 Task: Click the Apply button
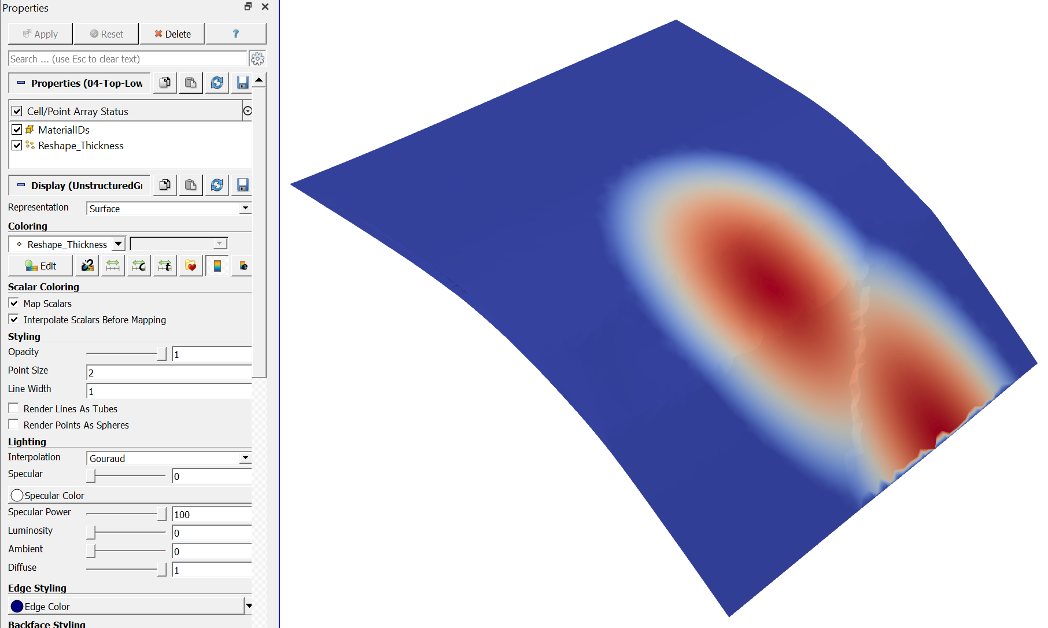tap(39, 34)
